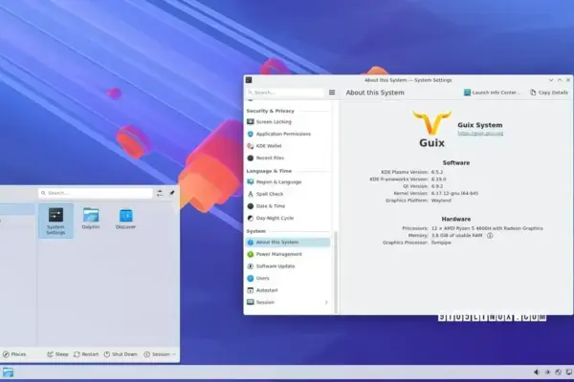Open Users settings
Screen dimensions: 574x382
pyautogui.click(x=288, y=278)
